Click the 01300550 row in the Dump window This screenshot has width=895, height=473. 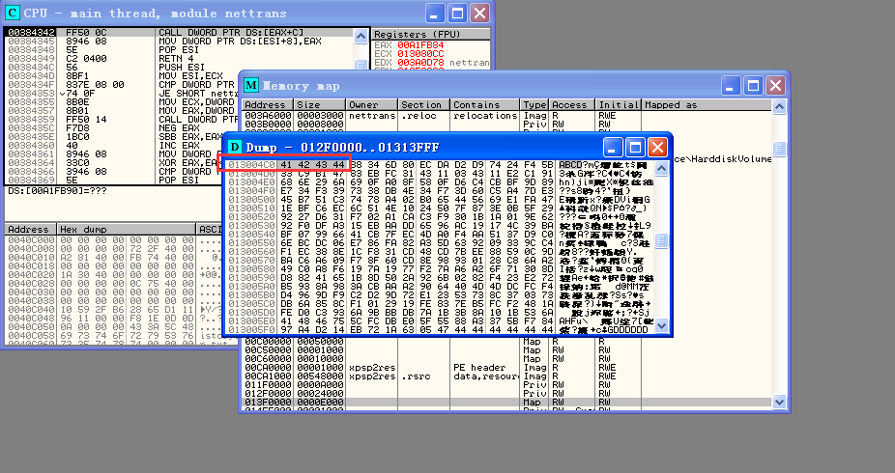439,242
